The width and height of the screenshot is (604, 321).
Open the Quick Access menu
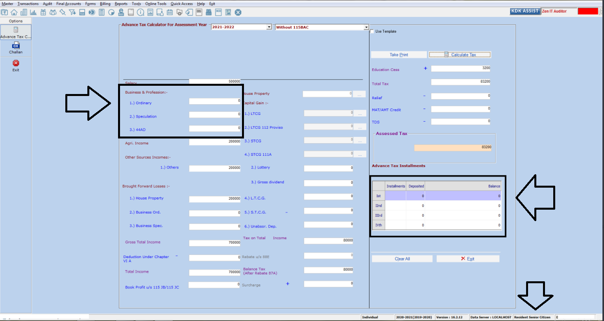tap(182, 4)
